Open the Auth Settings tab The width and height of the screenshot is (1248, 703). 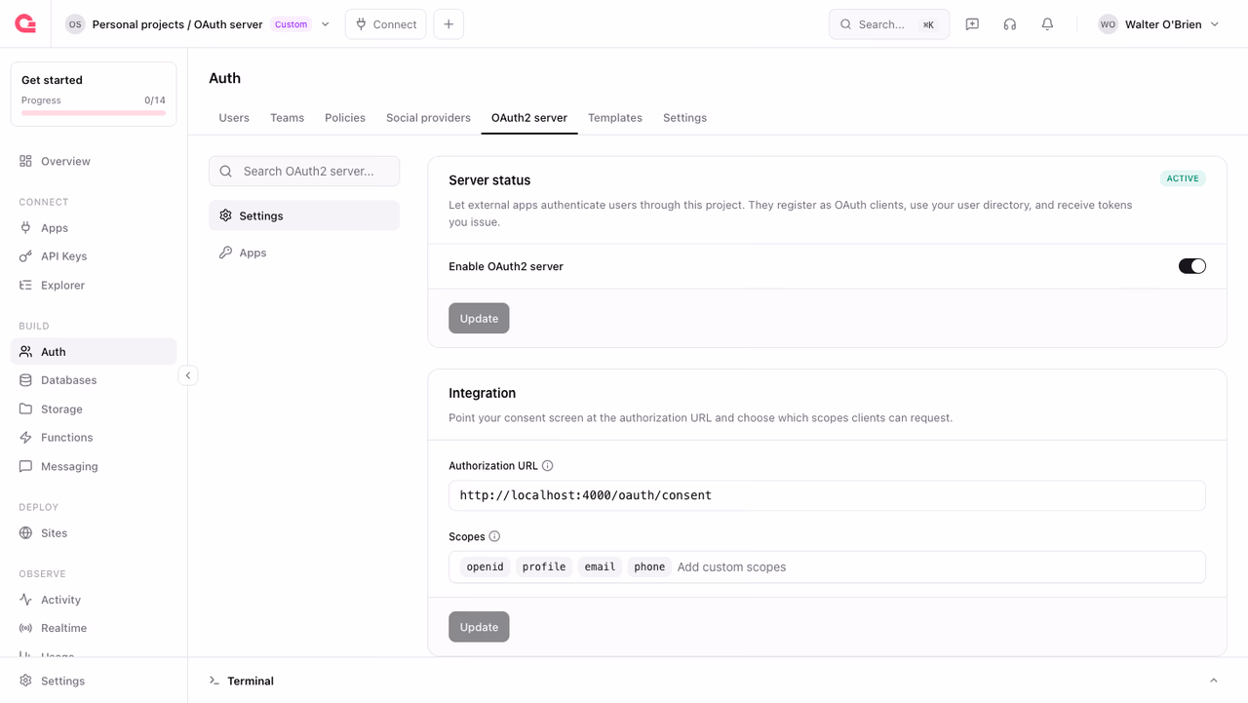[x=684, y=118]
